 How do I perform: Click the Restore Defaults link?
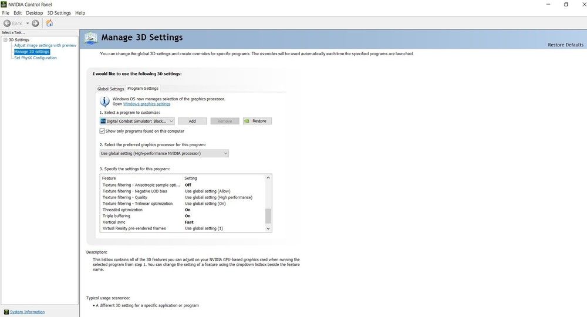point(565,45)
